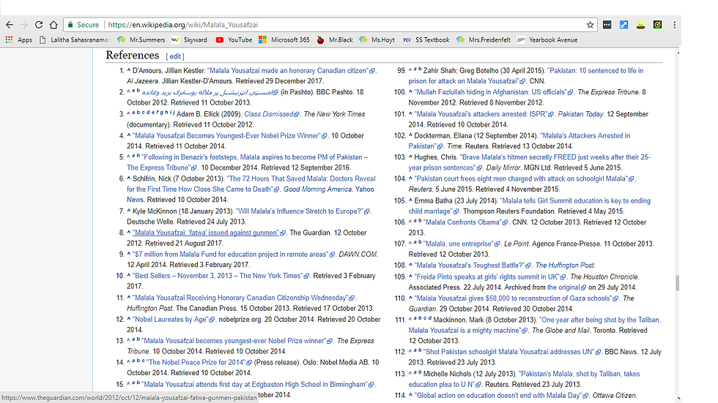Open the SS Textbook bookmark

(x=426, y=39)
